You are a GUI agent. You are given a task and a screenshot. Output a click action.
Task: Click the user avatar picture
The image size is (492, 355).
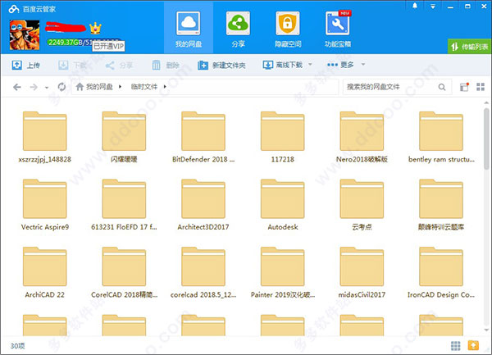point(25,34)
